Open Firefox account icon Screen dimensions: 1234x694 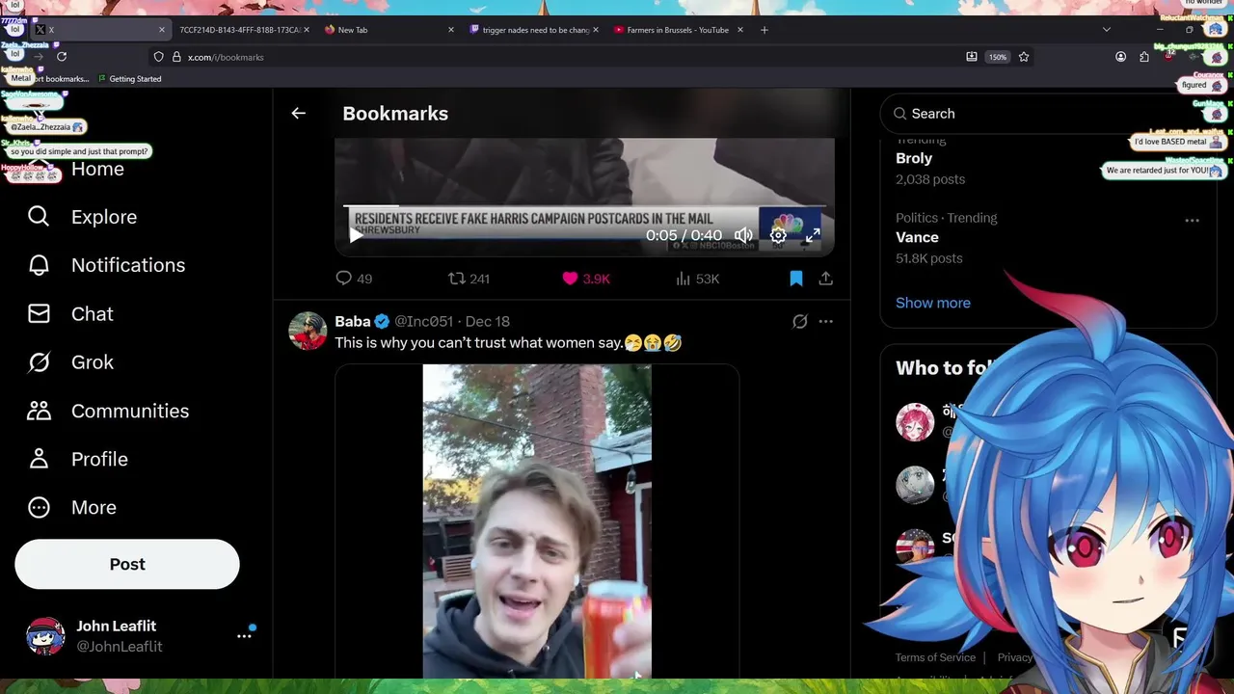coord(1120,57)
